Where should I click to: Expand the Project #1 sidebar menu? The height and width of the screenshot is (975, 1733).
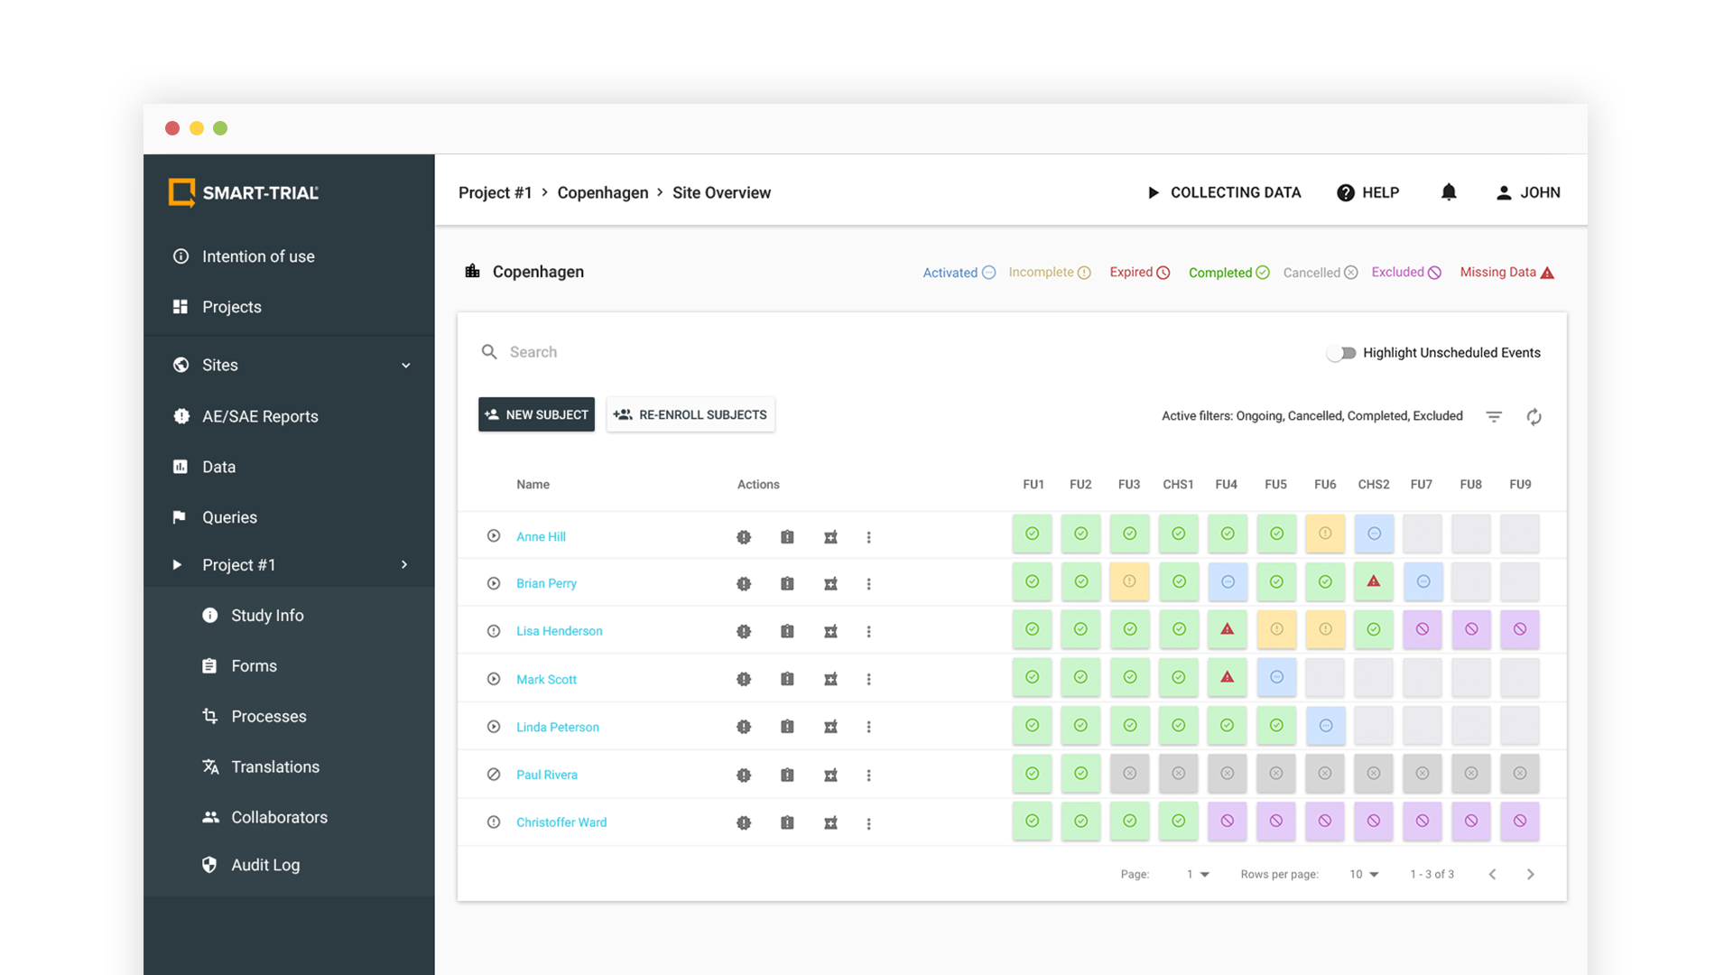point(403,564)
